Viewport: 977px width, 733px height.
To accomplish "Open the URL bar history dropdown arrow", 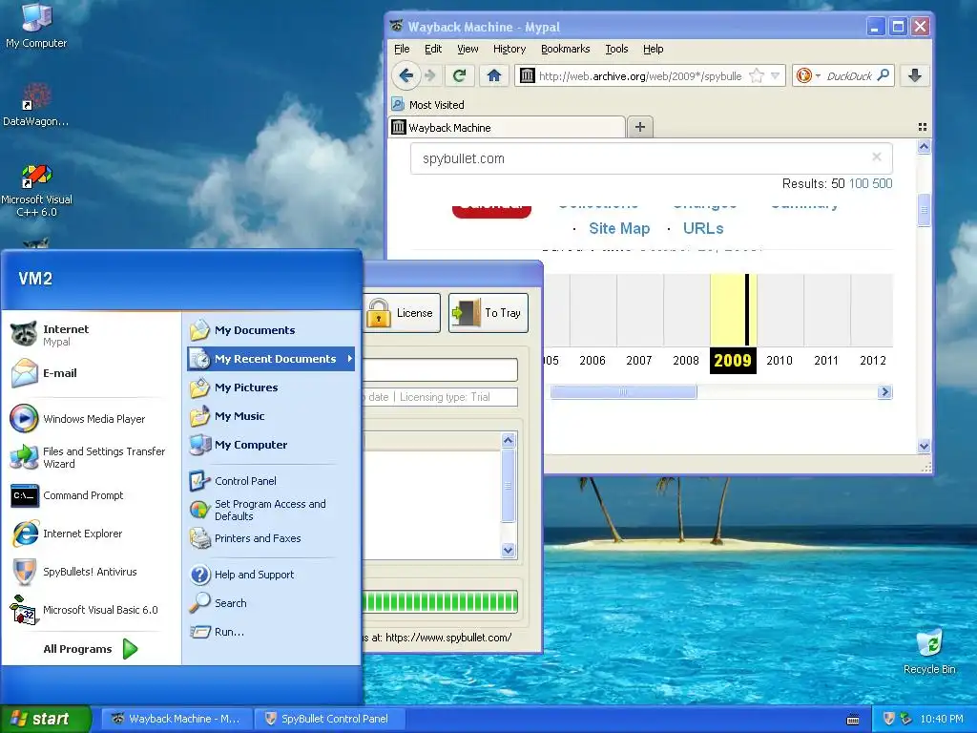I will coord(775,76).
